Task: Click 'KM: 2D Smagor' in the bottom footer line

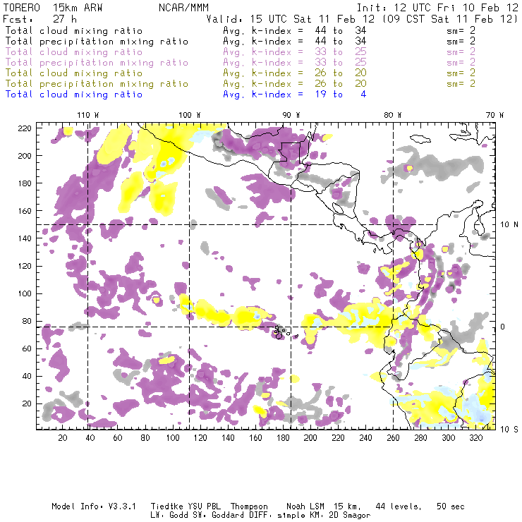Action: click(337, 516)
